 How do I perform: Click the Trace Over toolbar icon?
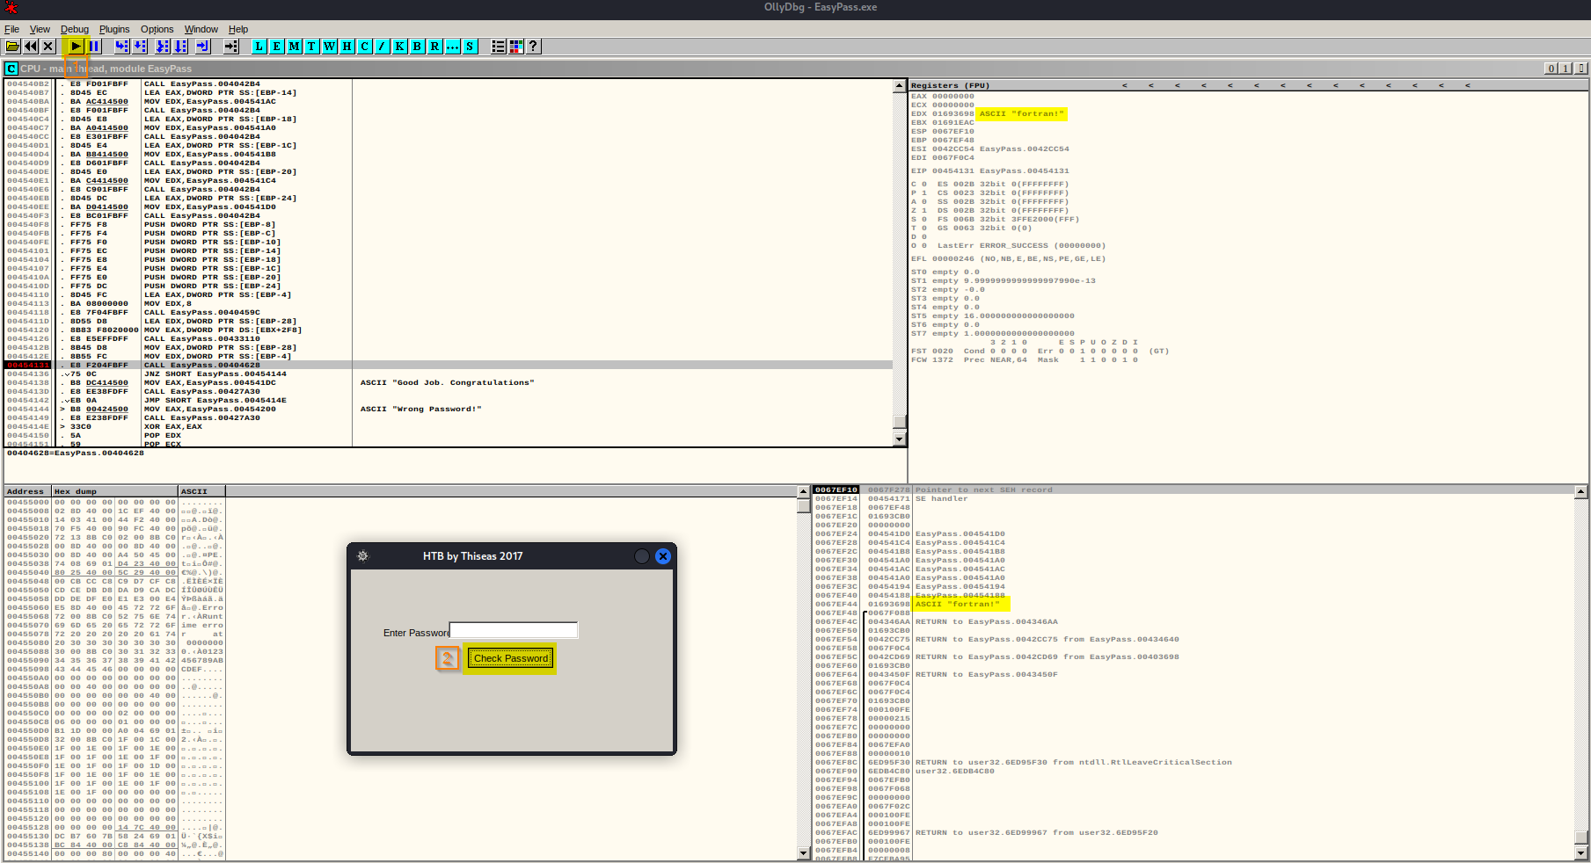(x=180, y=47)
